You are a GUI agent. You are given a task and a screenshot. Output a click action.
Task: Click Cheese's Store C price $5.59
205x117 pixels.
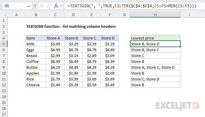91,85
